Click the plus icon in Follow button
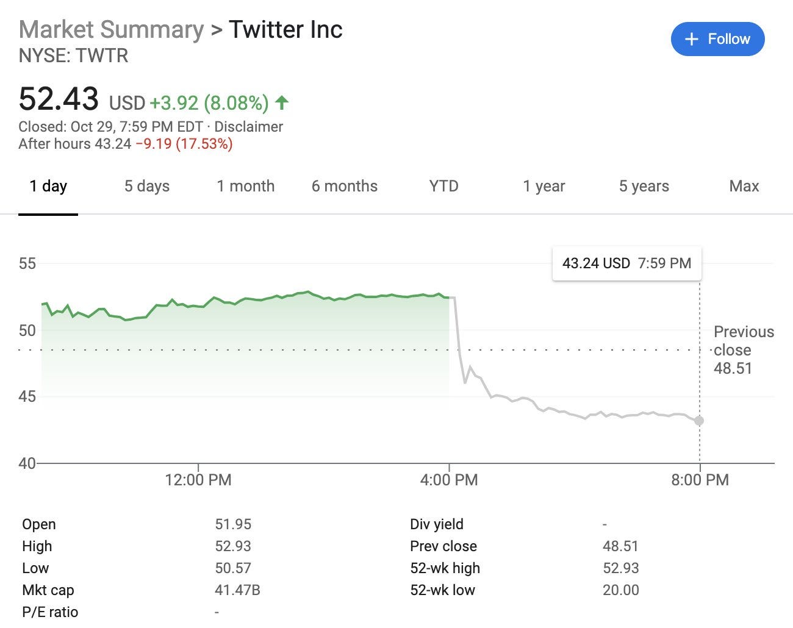793x628 pixels. [691, 40]
